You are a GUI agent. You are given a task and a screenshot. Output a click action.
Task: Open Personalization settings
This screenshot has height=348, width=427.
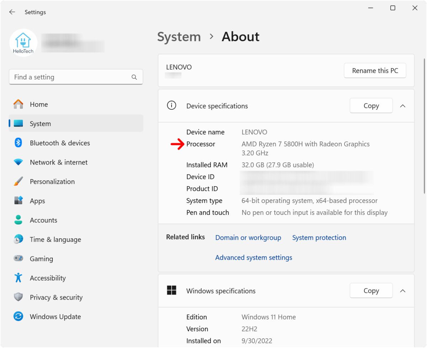coord(76,181)
